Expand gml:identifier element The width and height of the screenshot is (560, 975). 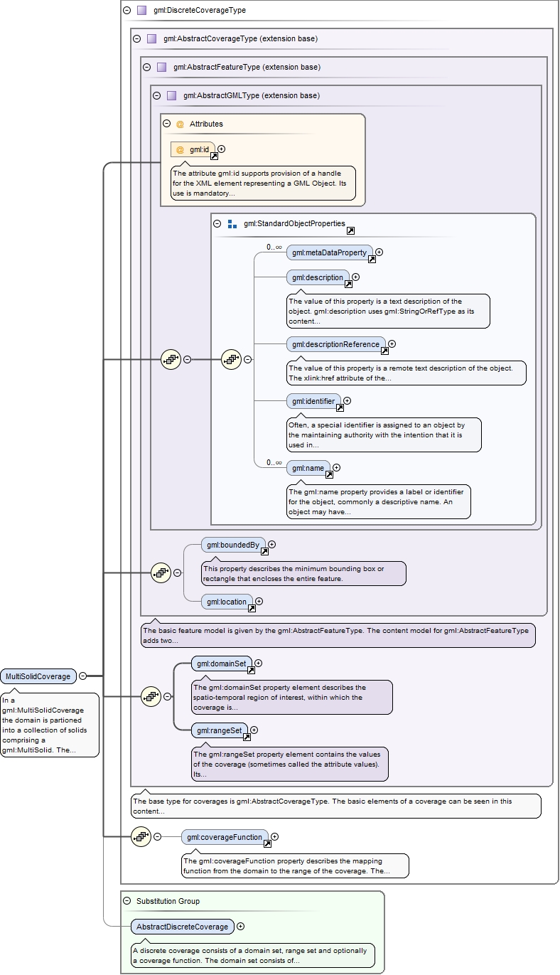[x=347, y=400]
